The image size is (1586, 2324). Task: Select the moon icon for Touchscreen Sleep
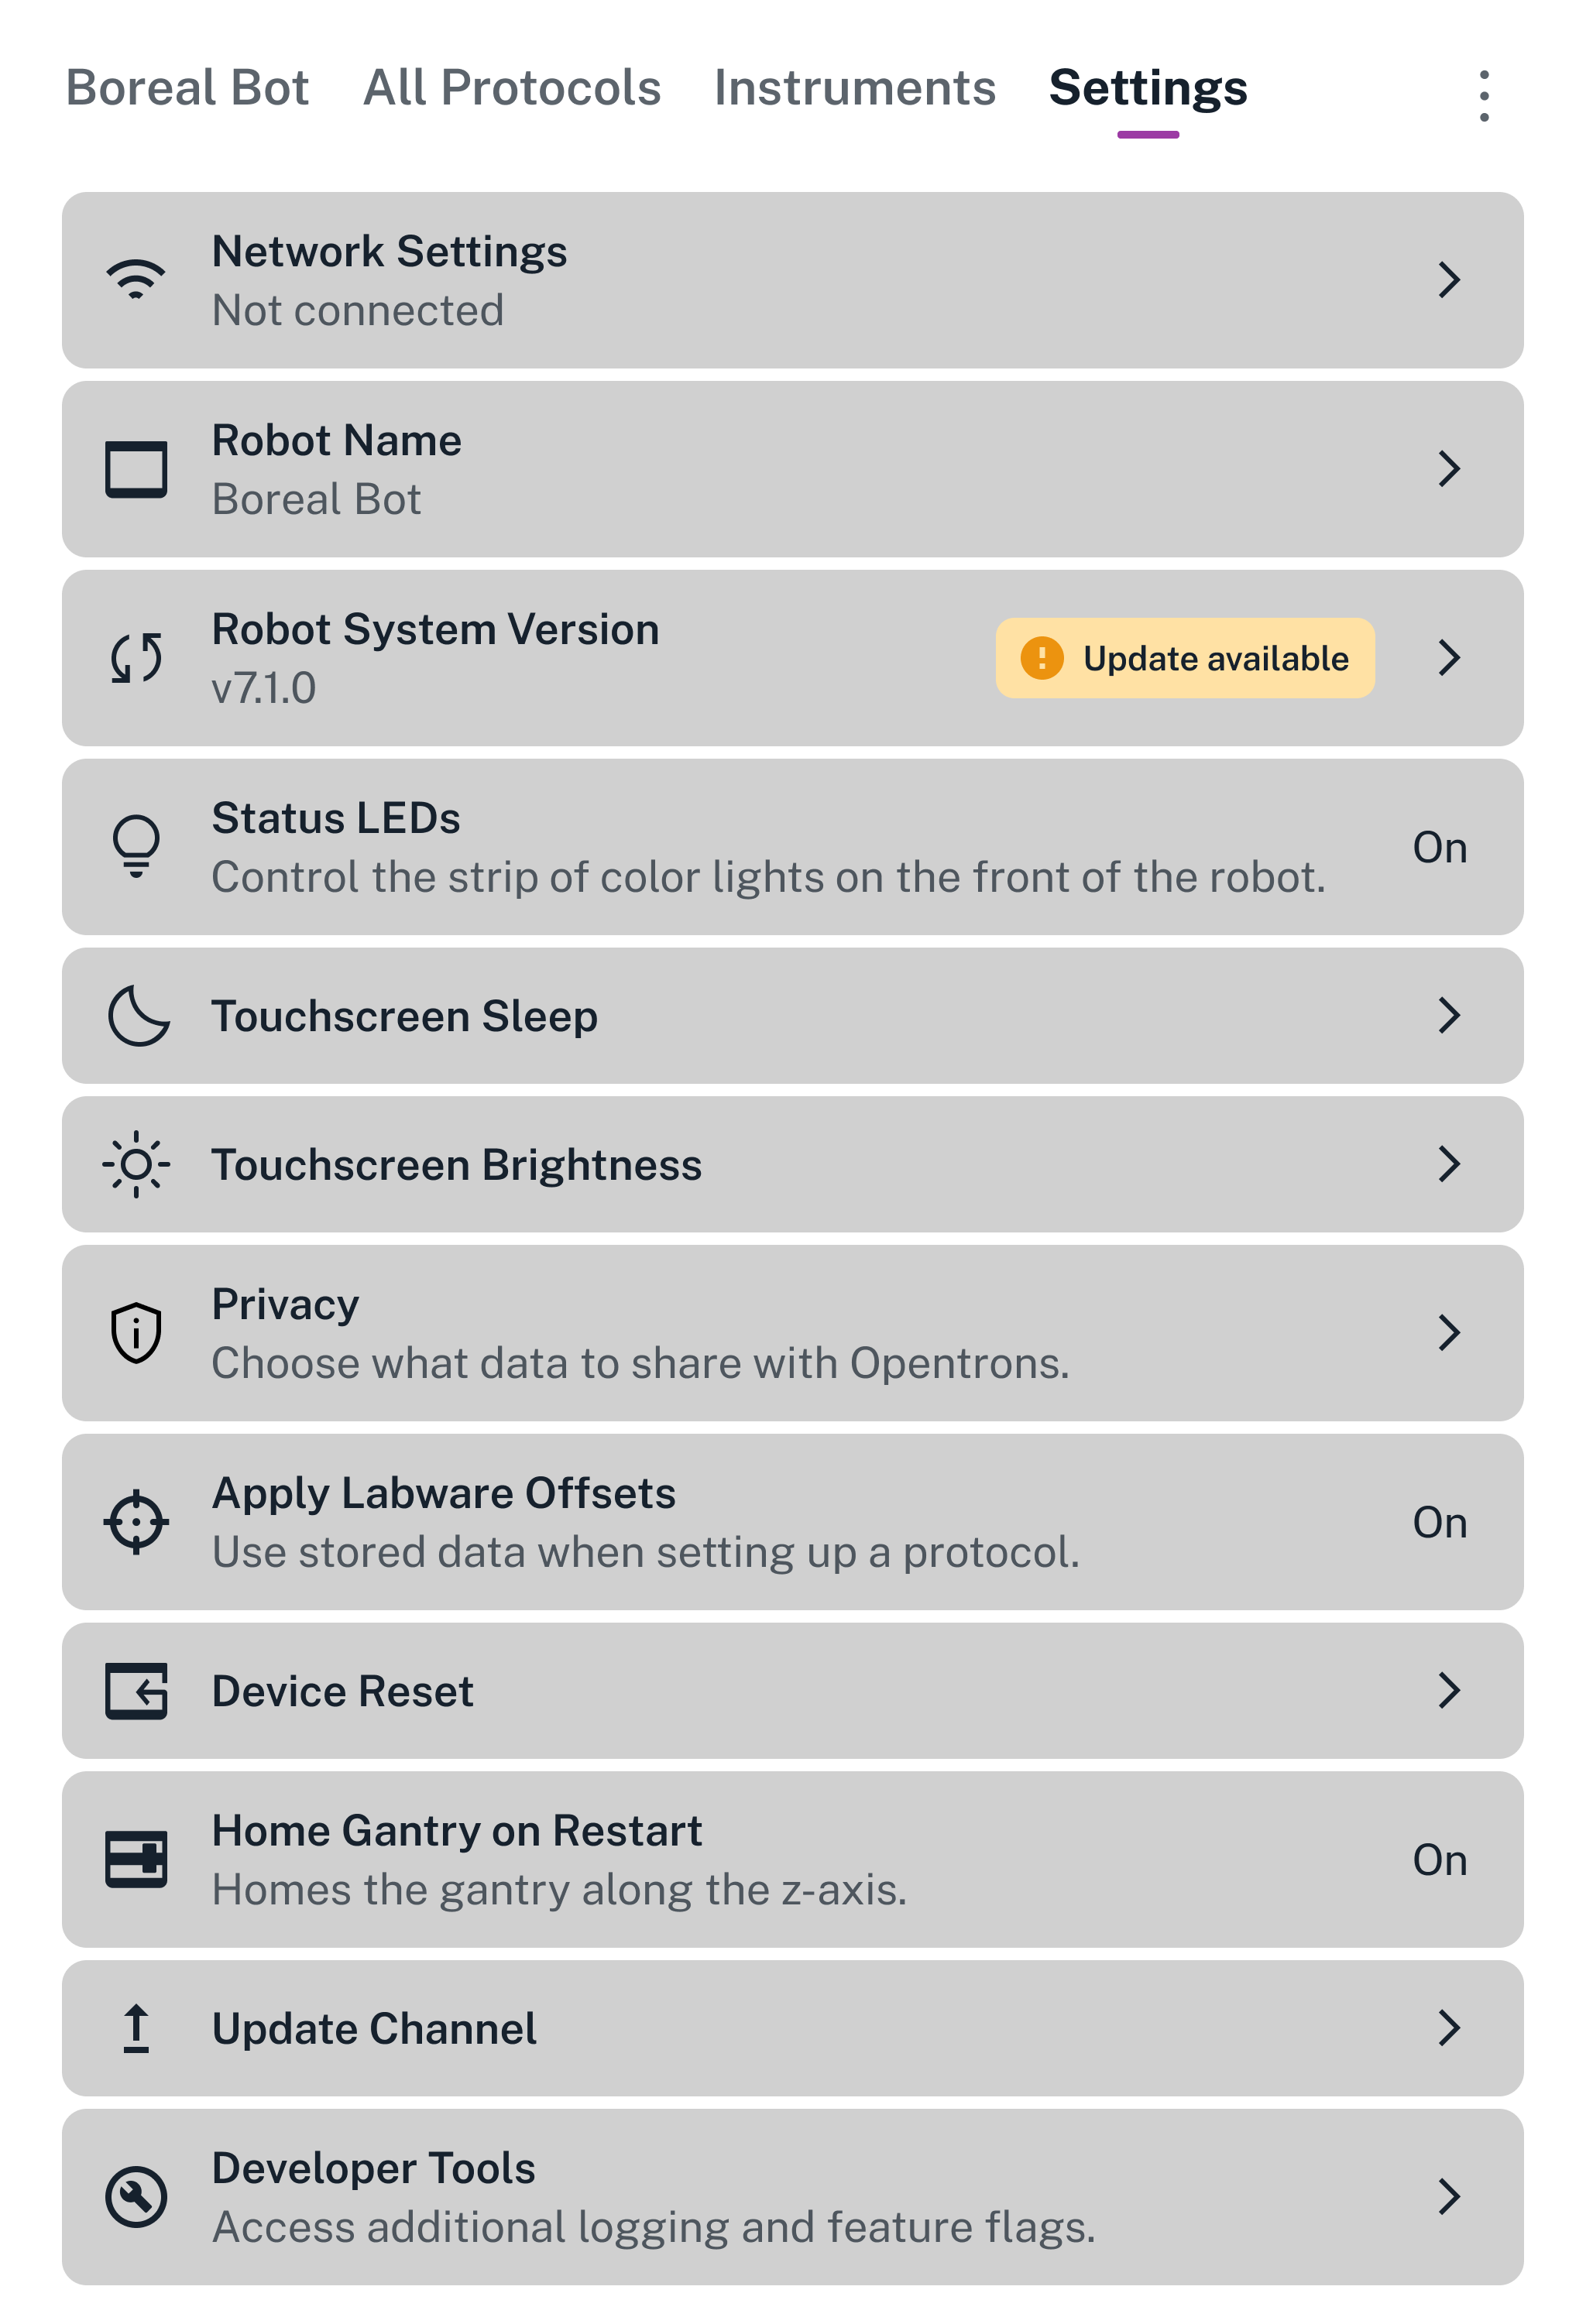coord(138,1015)
